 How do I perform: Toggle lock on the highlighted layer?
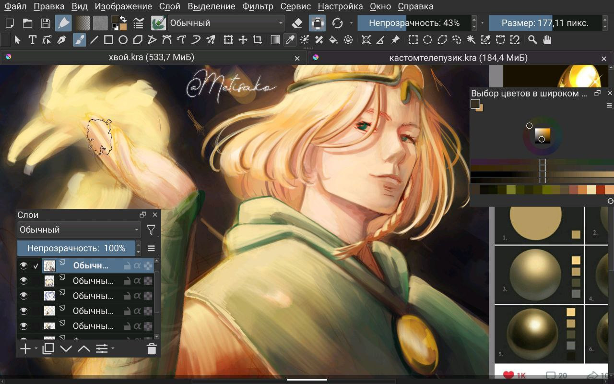[127, 265]
